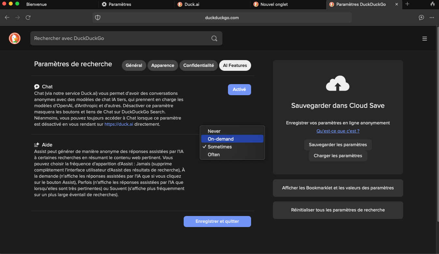Image resolution: width=439 pixels, height=254 pixels.
Task: Click the privacy shield in the address bar
Action: [98, 18]
